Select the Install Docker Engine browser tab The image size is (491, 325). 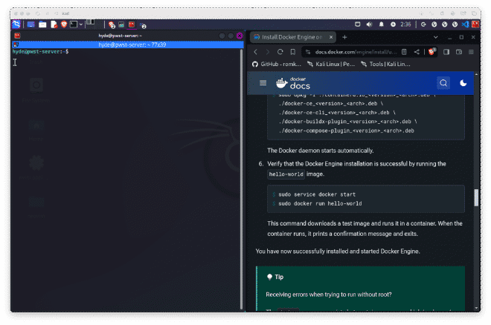tap(292, 37)
